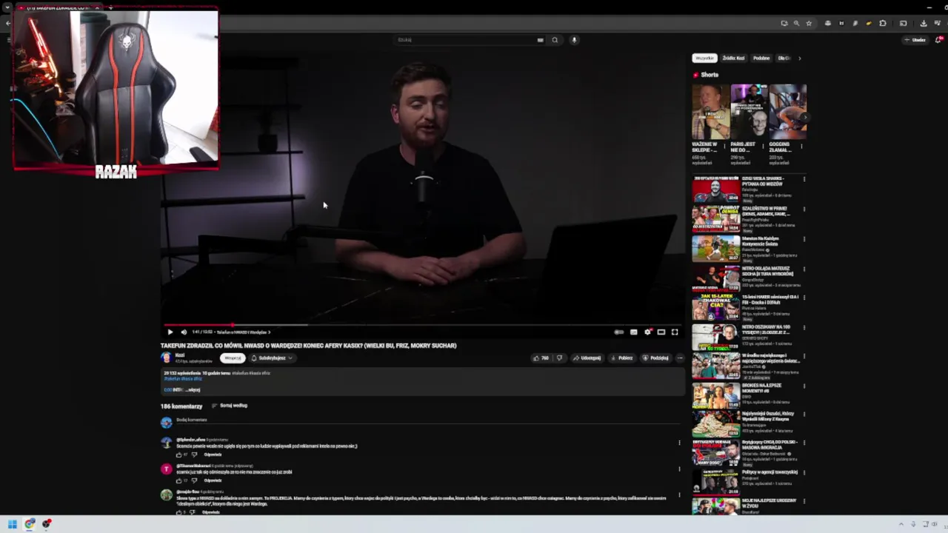Play the paused YouTube video
Image resolution: width=948 pixels, height=533 pixels.
tap(170, 332)
